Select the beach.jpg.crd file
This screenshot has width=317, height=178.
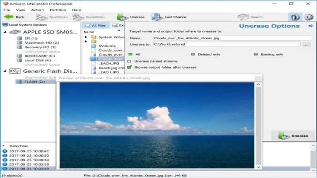[x=108, y=68]
